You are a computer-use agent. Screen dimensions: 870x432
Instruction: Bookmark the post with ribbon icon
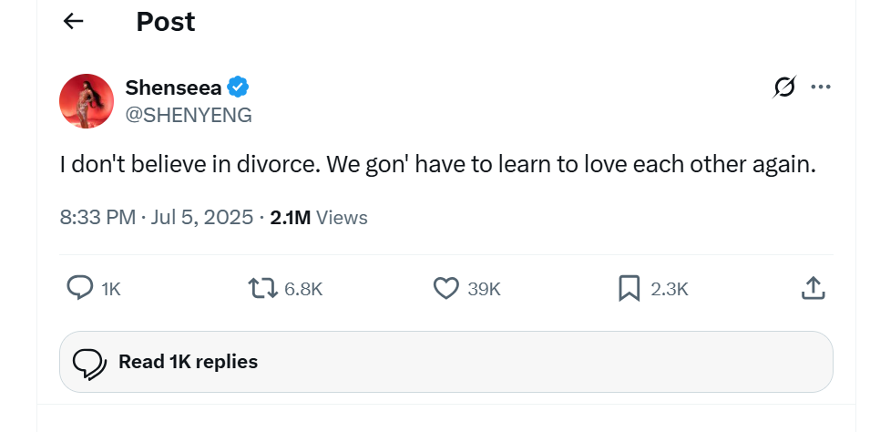tap(629, 288)
